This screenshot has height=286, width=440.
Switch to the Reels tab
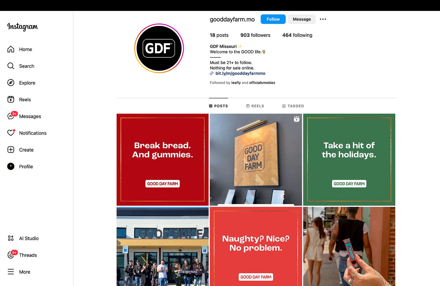click(x=255, y=106)
